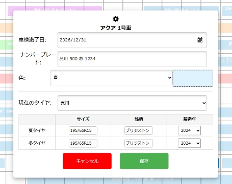
Task: Click the 冬タイヤ size field
Action: pyautogui.click(x=83, y=143)
